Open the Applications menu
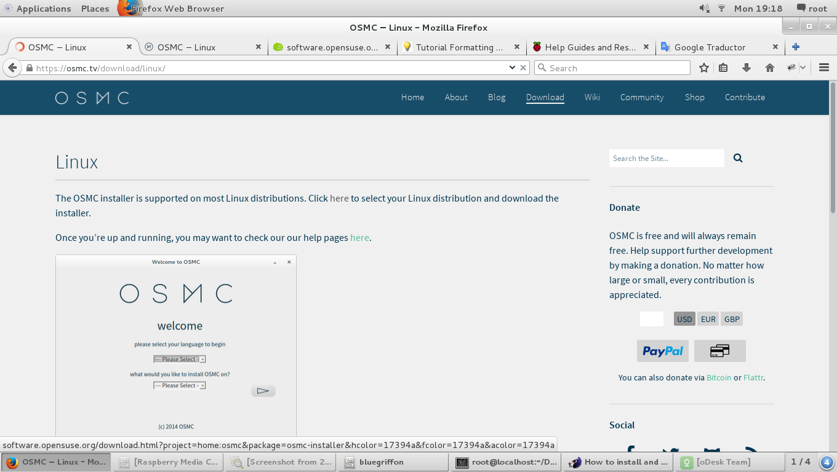Image resolution: width=837 pixels, height=472 pixels. coord(38,9)
